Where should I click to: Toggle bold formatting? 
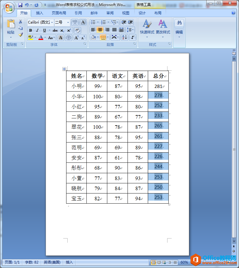coord(31,30)
